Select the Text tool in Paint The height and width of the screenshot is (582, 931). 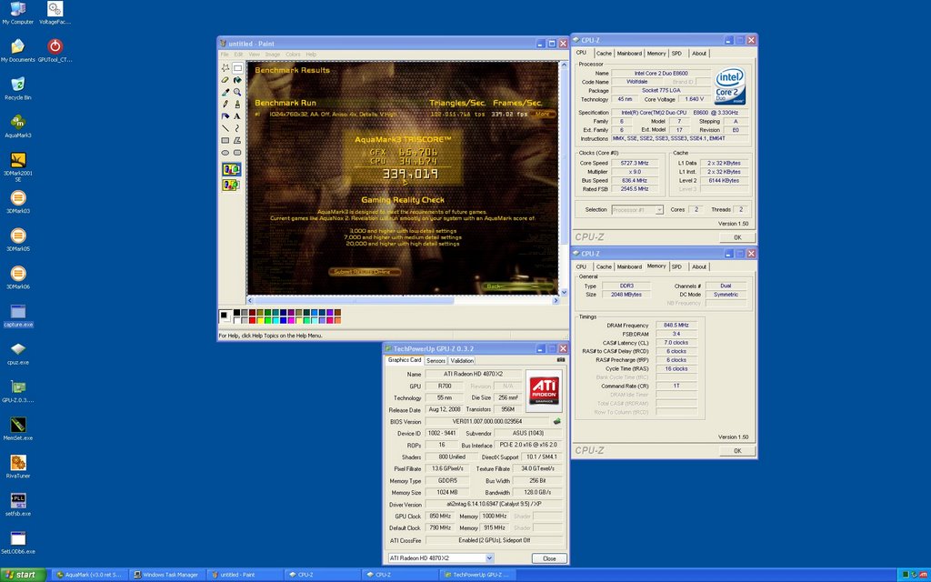(237, 116)
